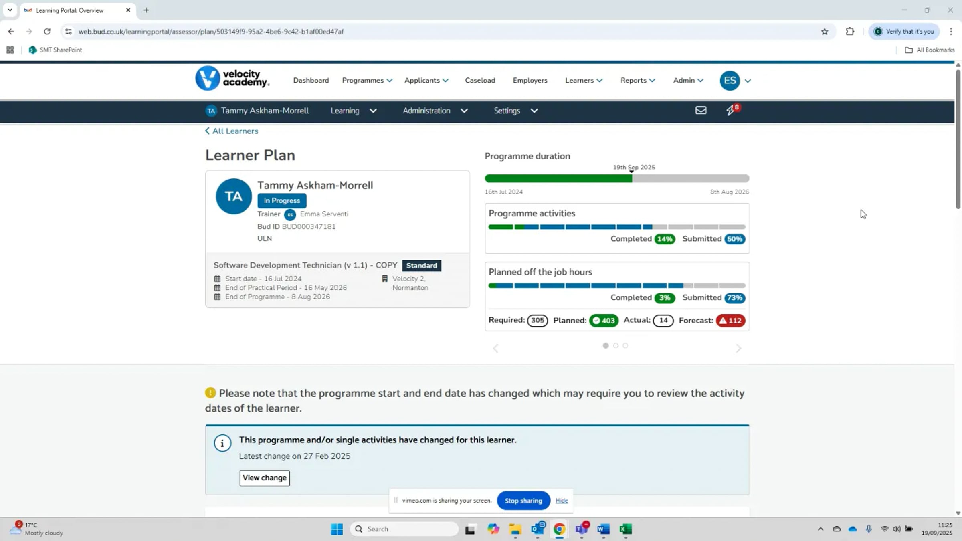Viewport: 962px width, 541px height.
Task: Click the All Learners back link
Action: (232, 131)
